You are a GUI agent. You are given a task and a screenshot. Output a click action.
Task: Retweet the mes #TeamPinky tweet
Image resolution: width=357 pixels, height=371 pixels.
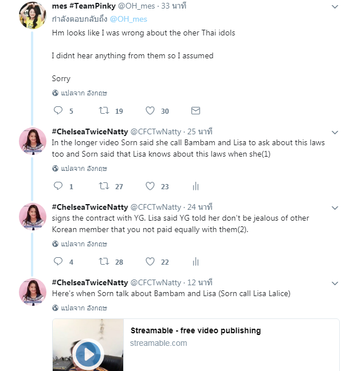tap(104, 110)
